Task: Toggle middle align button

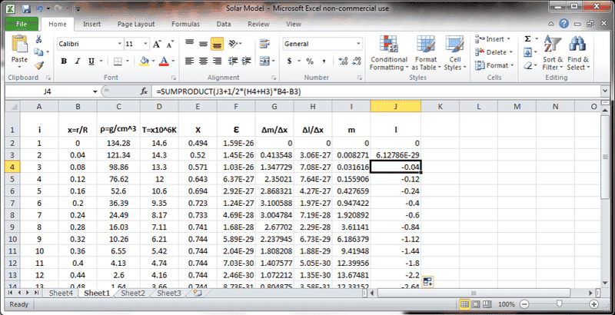Action: 203,44
